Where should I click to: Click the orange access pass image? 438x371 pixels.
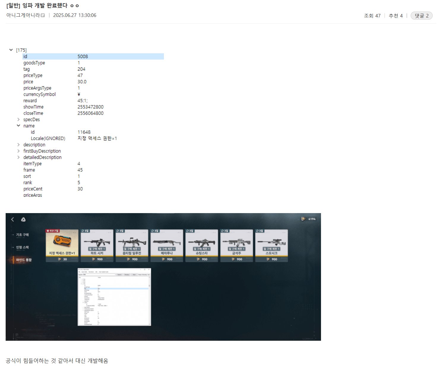[62, 241]
